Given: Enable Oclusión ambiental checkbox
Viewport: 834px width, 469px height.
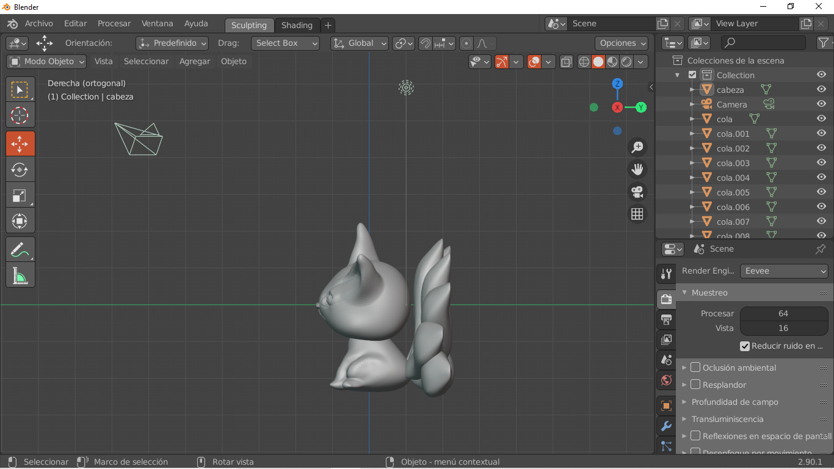Looking at the screenshot, I should tap(695, 368).
